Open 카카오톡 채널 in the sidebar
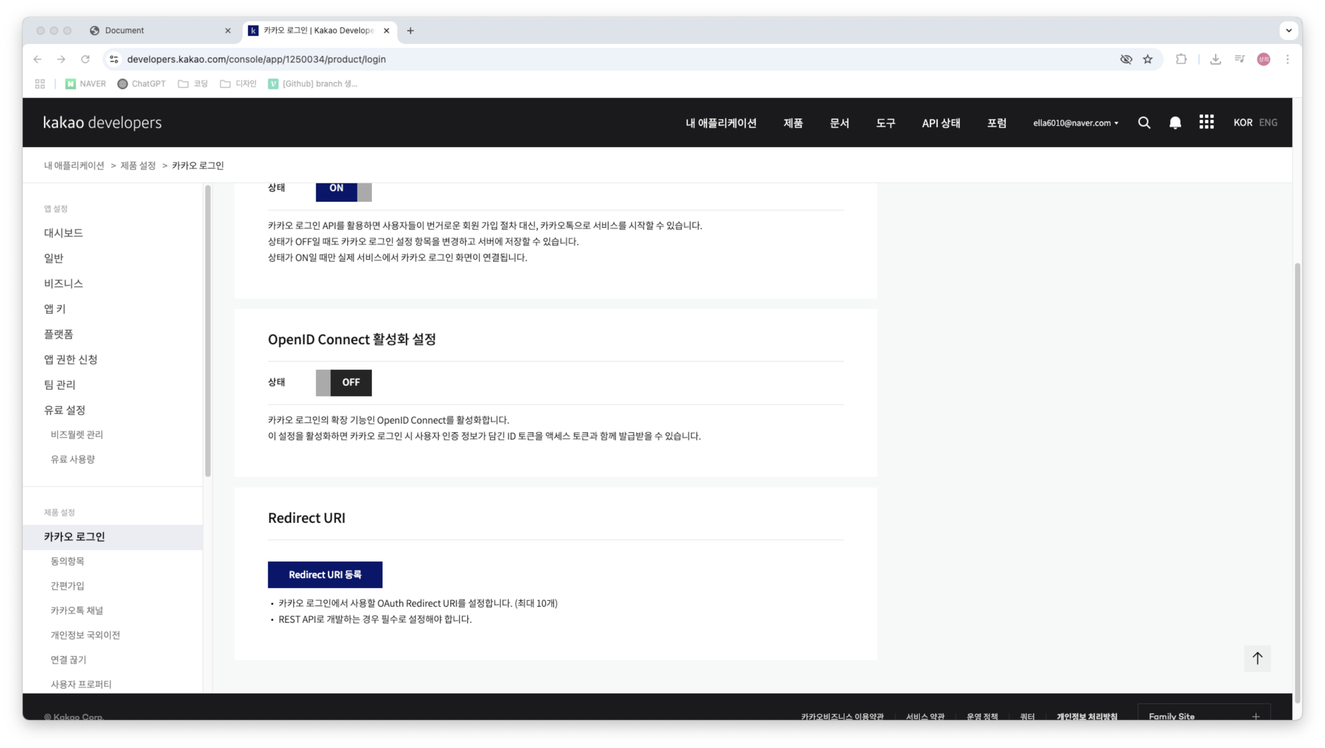The width and height of the screenshot is (1325, 748). pos(77,610)
